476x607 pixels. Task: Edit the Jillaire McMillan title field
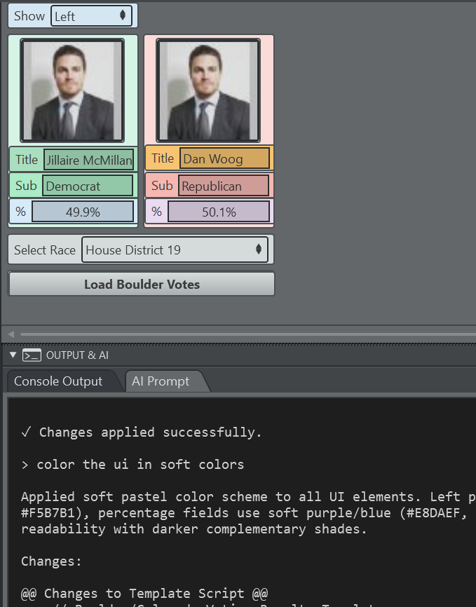pyautogui.click(x=88, y=160)
